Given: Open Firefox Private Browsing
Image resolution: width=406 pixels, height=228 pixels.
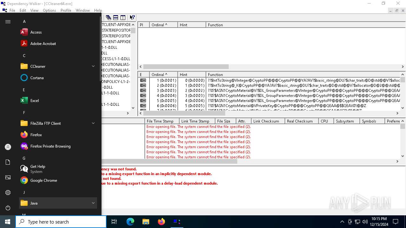Looking at the screenshot, I should pyautogui.click(x=58, y=146).
